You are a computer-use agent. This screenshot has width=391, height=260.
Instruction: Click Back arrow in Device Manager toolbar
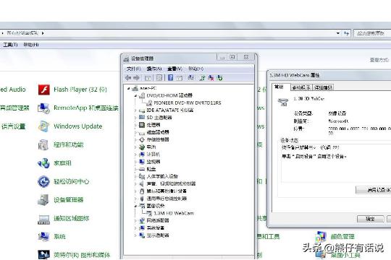point(128,78)
